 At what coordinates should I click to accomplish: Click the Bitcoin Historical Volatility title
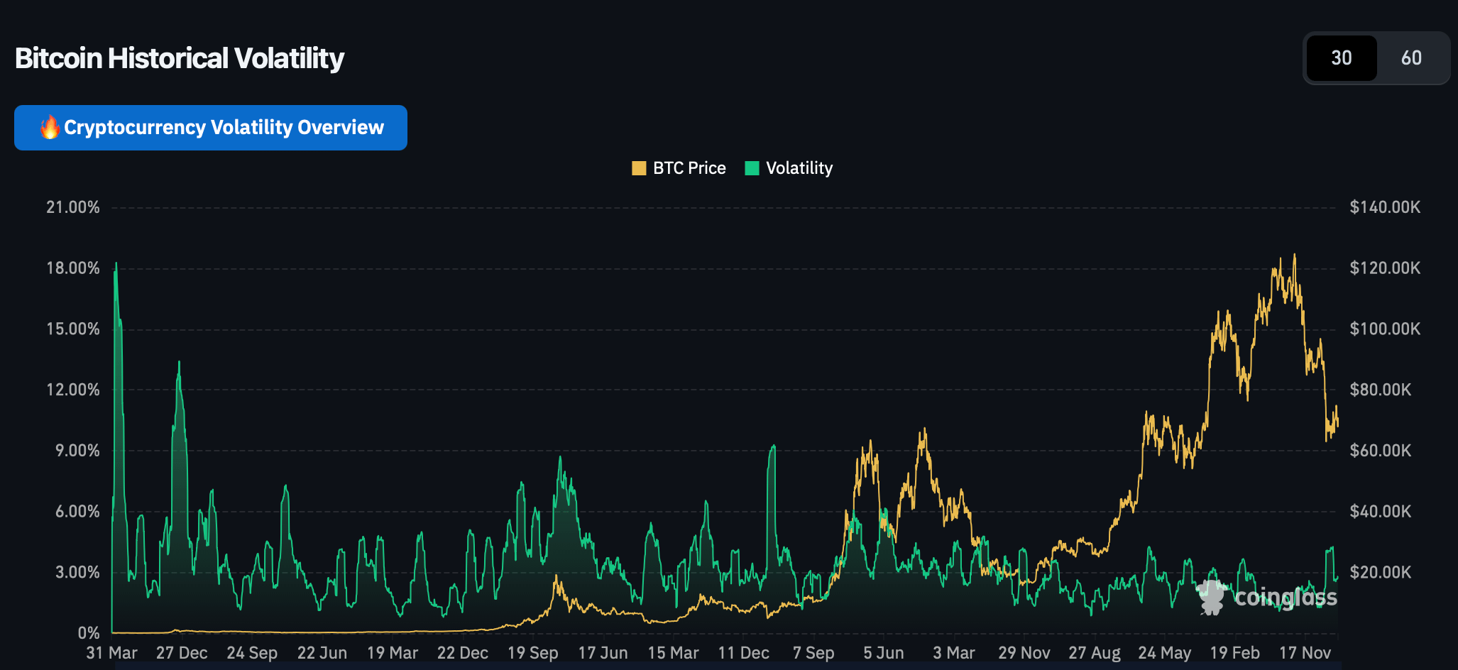click(180, 58)
